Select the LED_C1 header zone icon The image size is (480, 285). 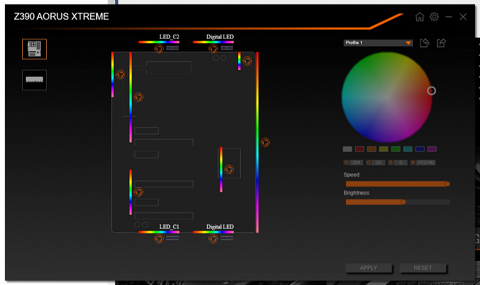point(159,238)
